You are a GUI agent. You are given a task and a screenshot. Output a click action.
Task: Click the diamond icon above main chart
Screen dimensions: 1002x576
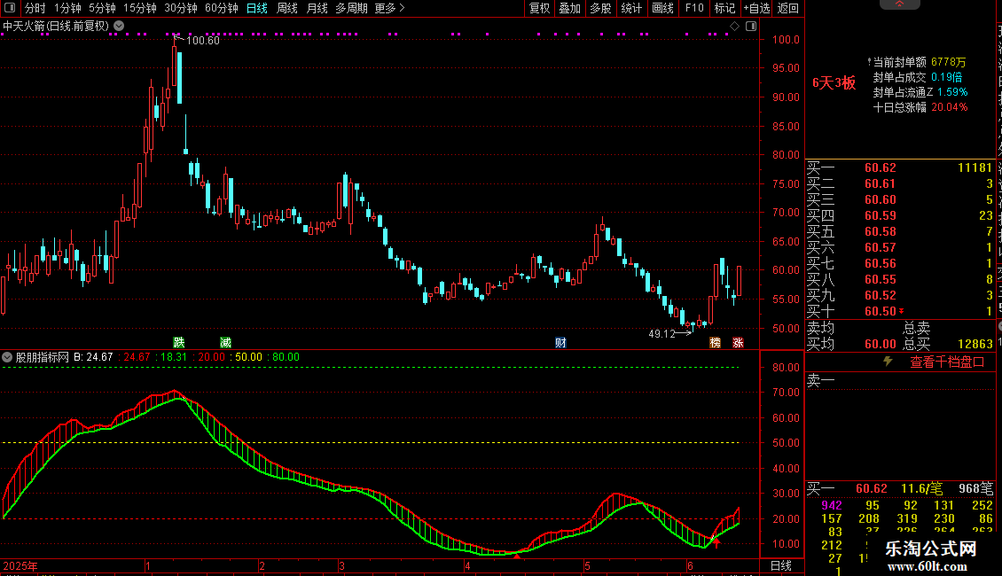pos(735,27)
